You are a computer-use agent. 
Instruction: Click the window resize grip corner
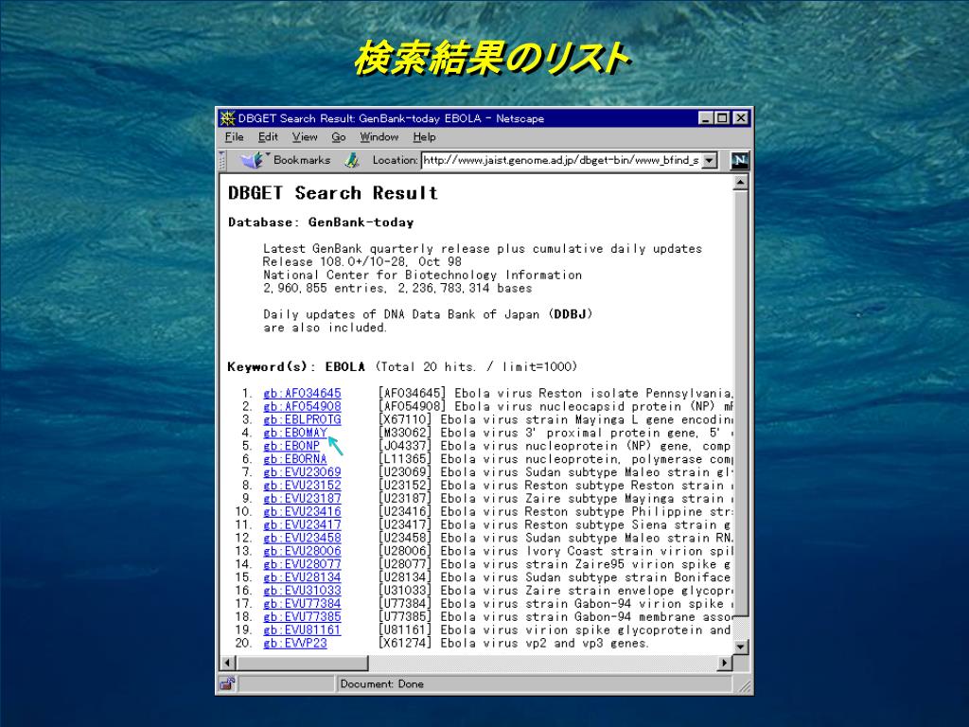[x=745, y=685]
